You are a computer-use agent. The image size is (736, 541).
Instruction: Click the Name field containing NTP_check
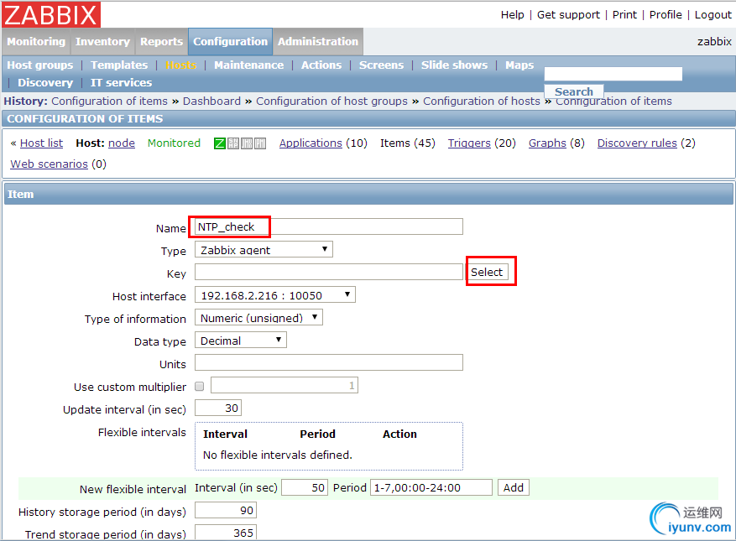pyautogui.click(x=329, y=226)
